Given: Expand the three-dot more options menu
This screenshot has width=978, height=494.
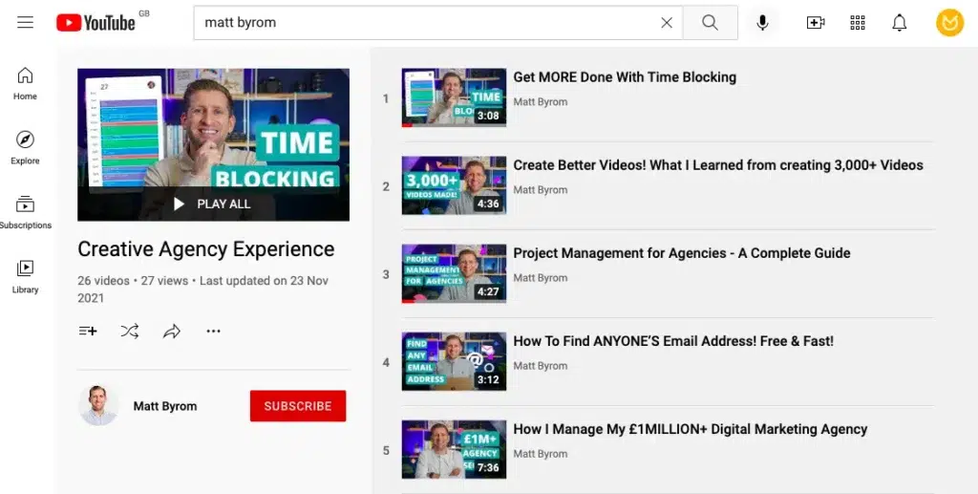Looking at the screenshot, I should point(213,332).
